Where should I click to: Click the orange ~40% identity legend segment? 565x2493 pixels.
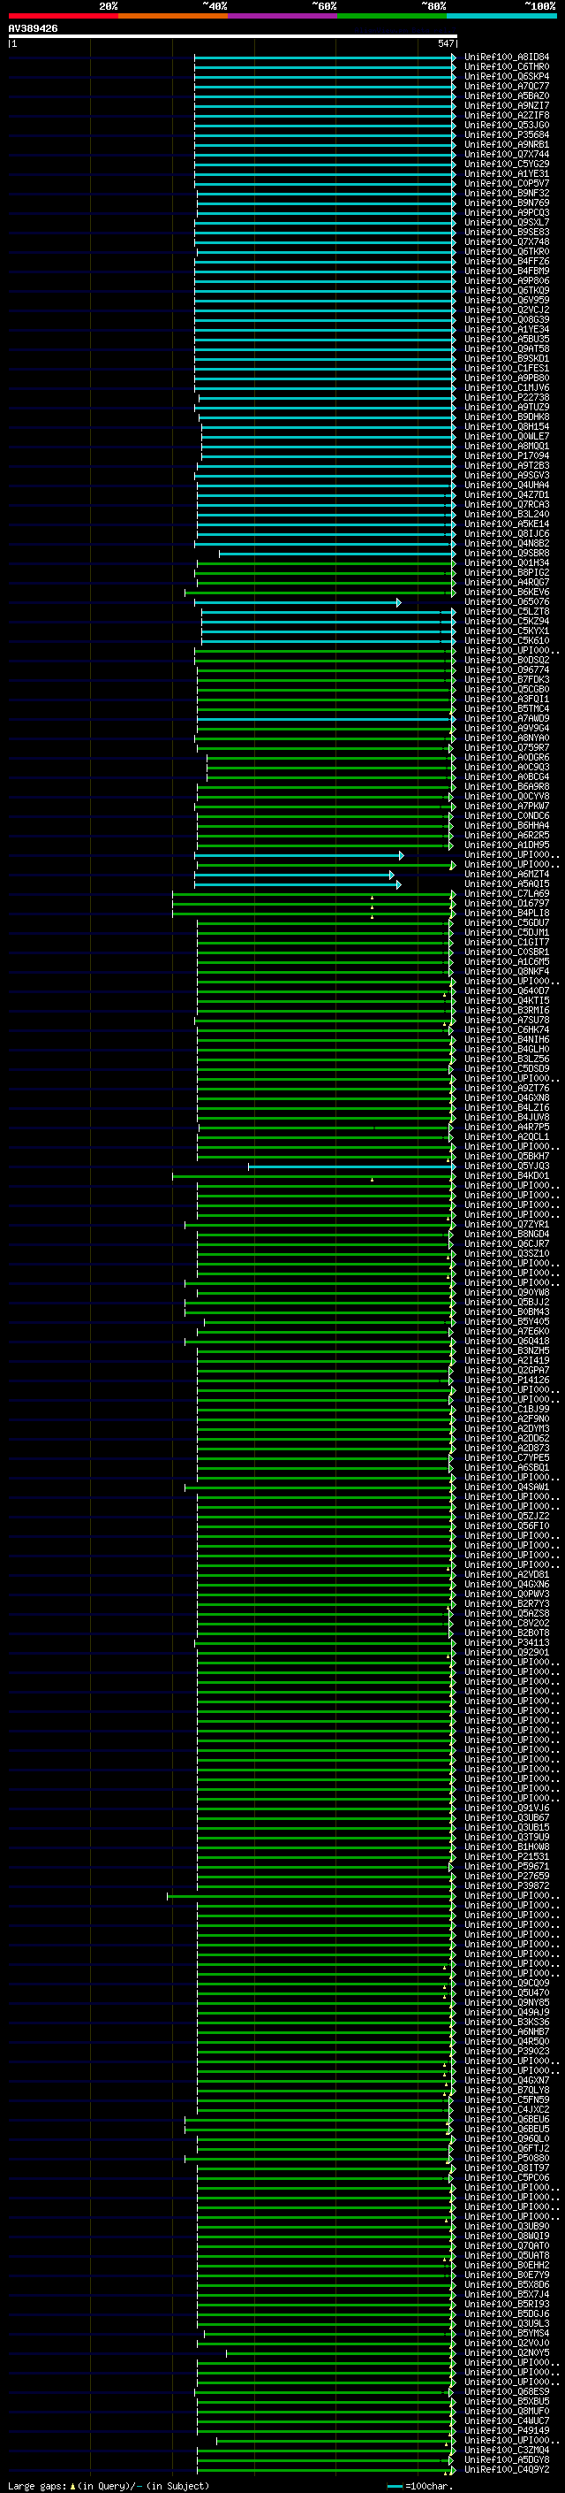(x=173, y=16)
